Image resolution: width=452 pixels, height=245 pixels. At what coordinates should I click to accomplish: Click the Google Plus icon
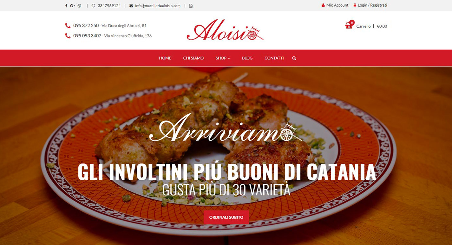[72, 6]
